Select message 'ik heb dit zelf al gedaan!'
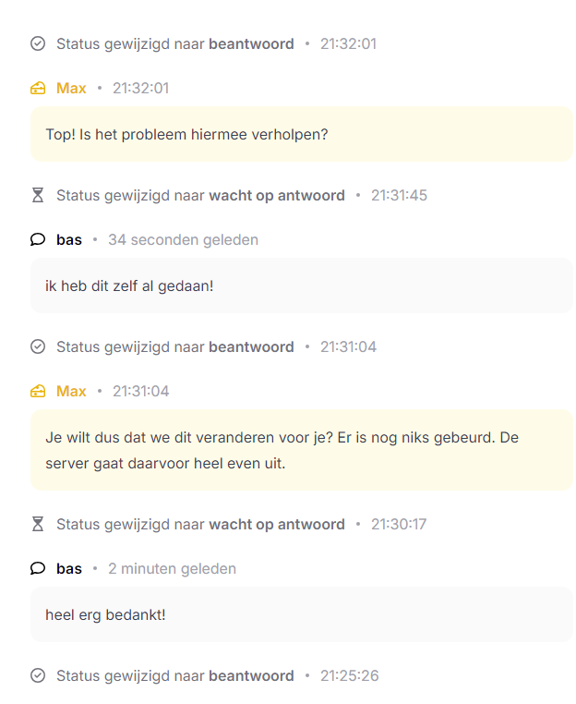576x704 pixels. pos(301,285)
